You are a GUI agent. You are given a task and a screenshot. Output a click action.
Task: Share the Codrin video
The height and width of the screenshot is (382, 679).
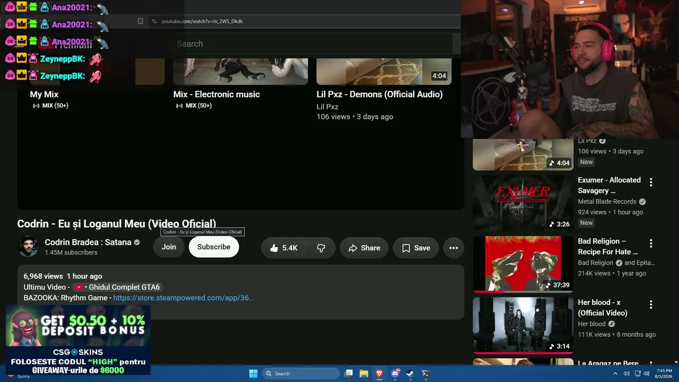pos(364,248)
